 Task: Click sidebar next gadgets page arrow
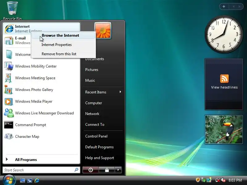pyautogui.click(x=240, y=6)
